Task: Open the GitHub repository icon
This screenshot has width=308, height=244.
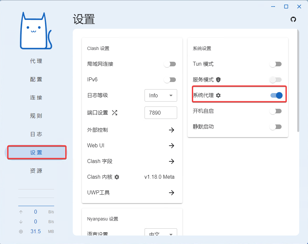Action: coord(293,19)
